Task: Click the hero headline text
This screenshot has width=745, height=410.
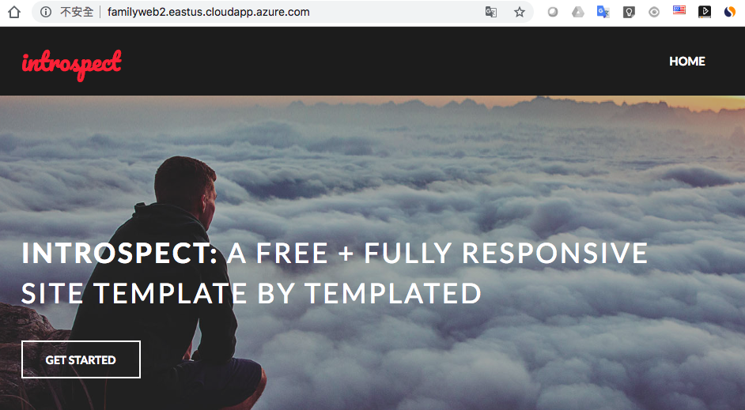Action: [x=335, y=273]
